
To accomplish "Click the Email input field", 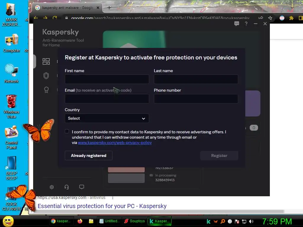I will click(x=107, y=99).
